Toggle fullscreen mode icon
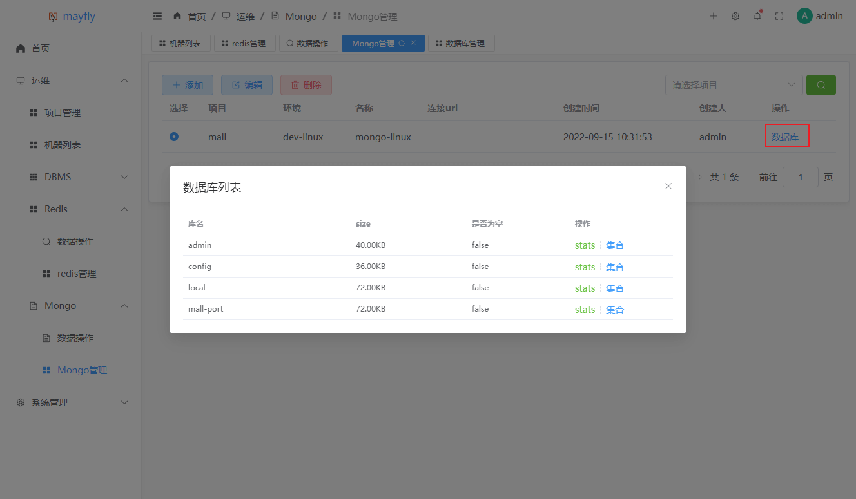This screenshot has height=499, width=856. coord(779,16)
